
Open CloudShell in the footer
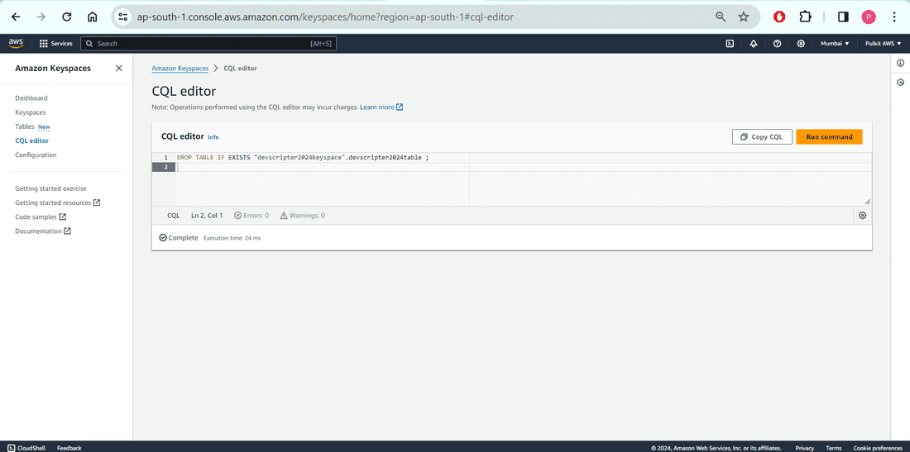click(25, 448)
